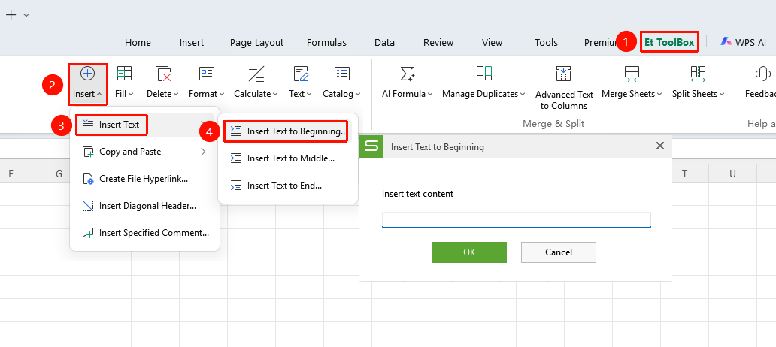Select column F header
The image size is (776, 347).
click(11, 173)
